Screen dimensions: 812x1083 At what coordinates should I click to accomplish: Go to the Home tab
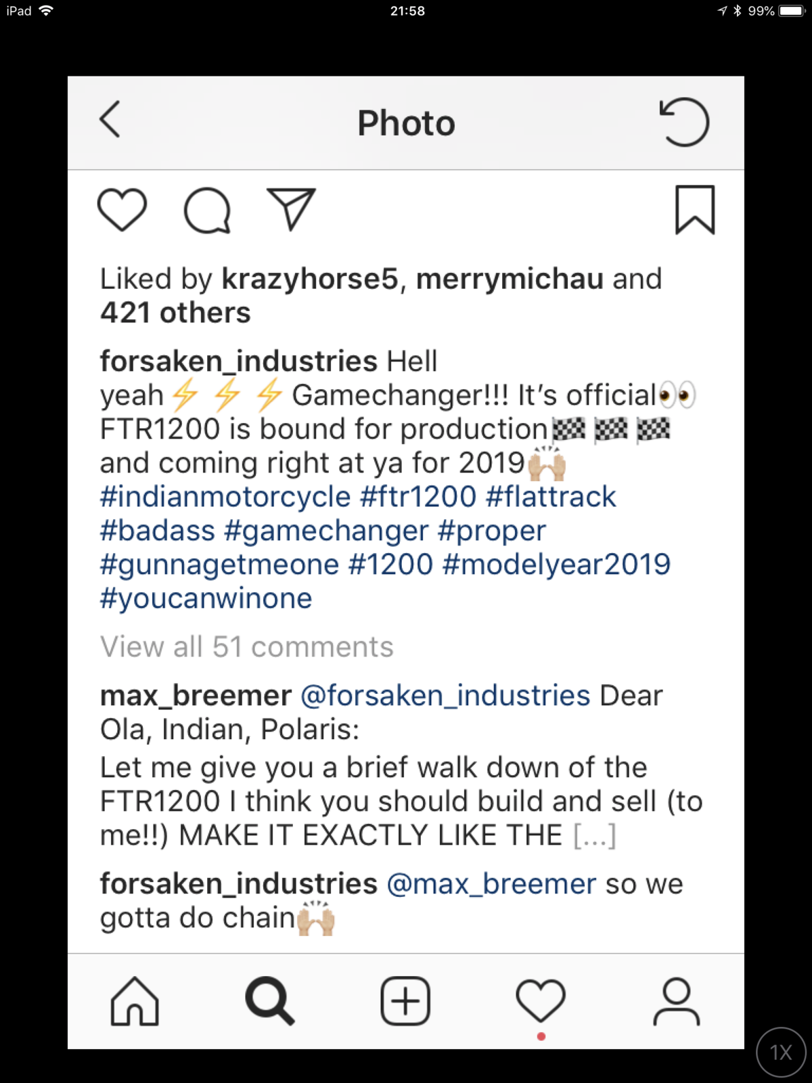coord(135,1001)
